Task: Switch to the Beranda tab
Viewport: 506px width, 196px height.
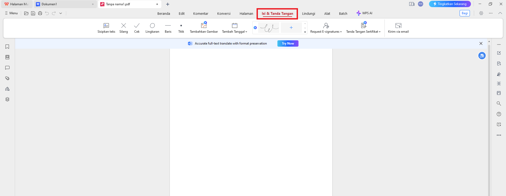Action: click(163, 13)
